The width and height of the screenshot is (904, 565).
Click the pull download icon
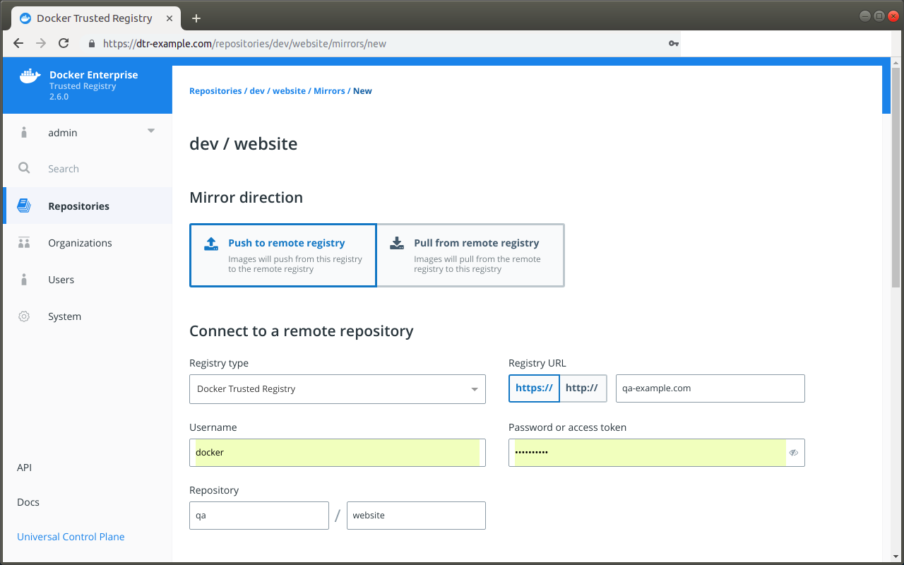(397, 244)
